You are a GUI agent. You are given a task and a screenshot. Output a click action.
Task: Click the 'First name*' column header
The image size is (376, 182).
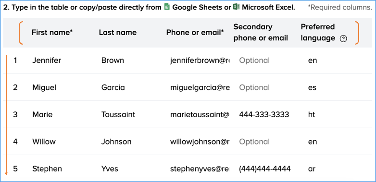(52, 33)
